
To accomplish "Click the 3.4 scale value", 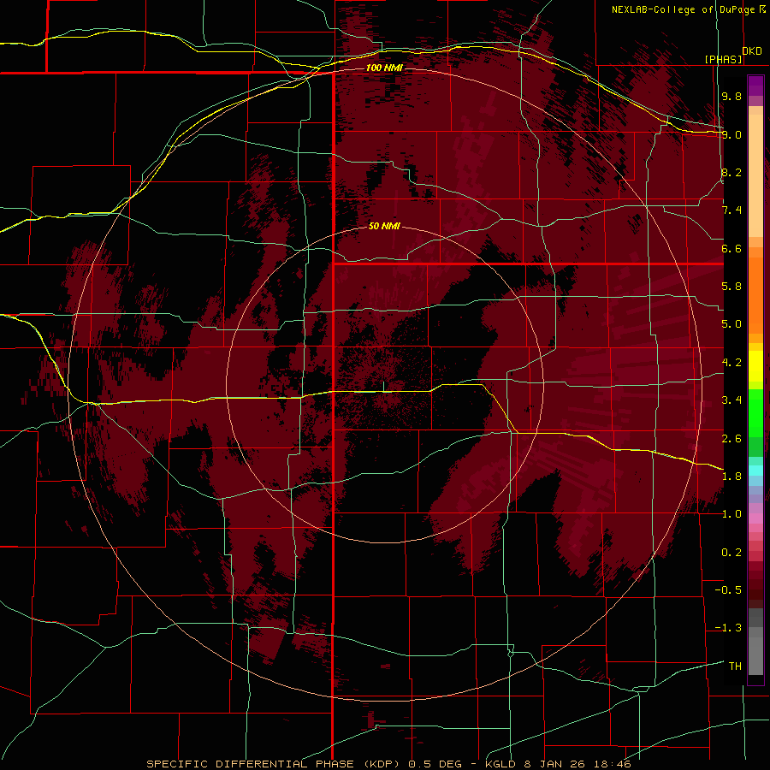I will (731, 400).
